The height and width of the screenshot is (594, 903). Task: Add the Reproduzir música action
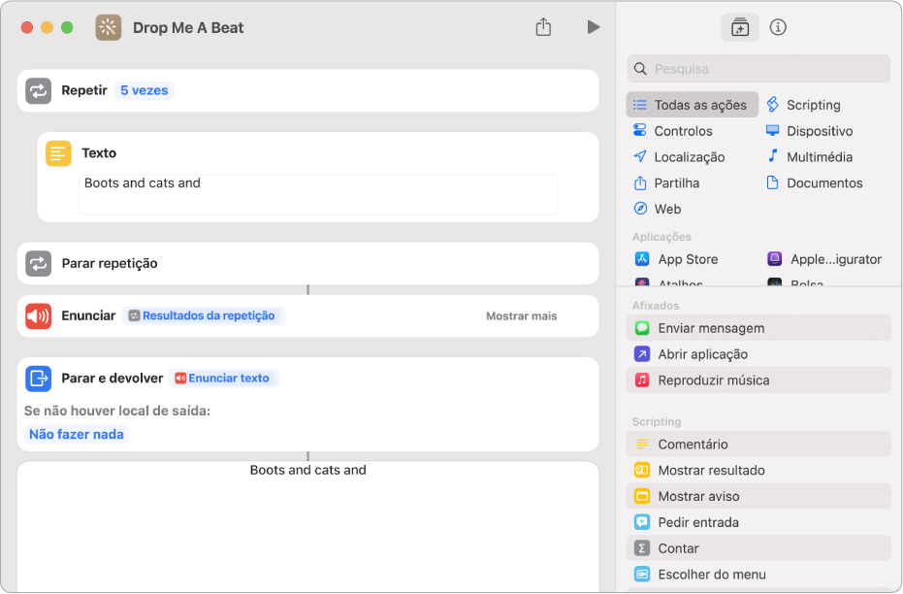[x=758, y=379]
